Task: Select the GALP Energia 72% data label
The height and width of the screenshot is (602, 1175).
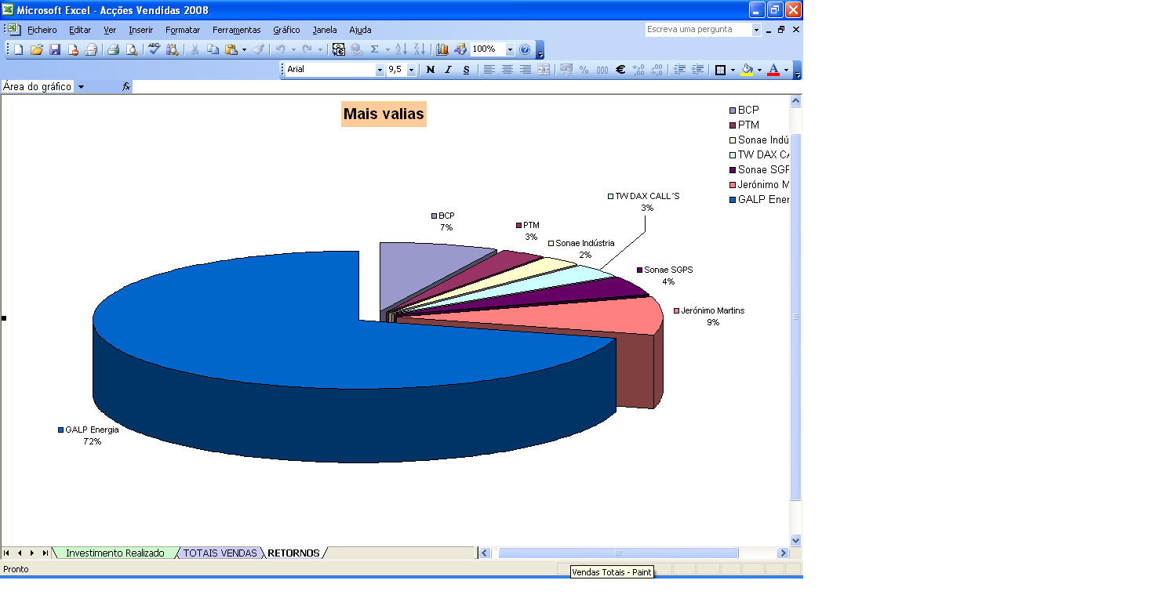Action: [x=89, y=436]
